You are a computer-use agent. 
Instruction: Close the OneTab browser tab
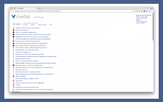coord(36,8)
